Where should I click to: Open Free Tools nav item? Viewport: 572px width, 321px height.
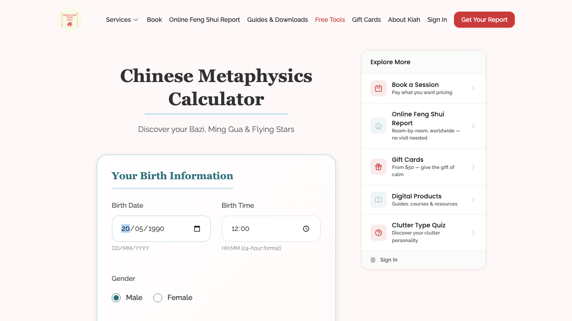pyautogui.click(x=330, y=20)
